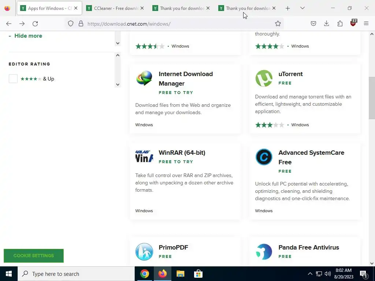375x281 pixels.
Task: Open the notification center icon
Action: click(x=364, y=274)
